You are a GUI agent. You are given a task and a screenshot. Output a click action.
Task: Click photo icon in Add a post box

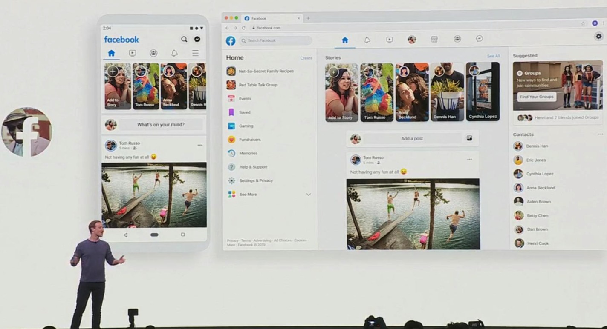pos(469,138)
